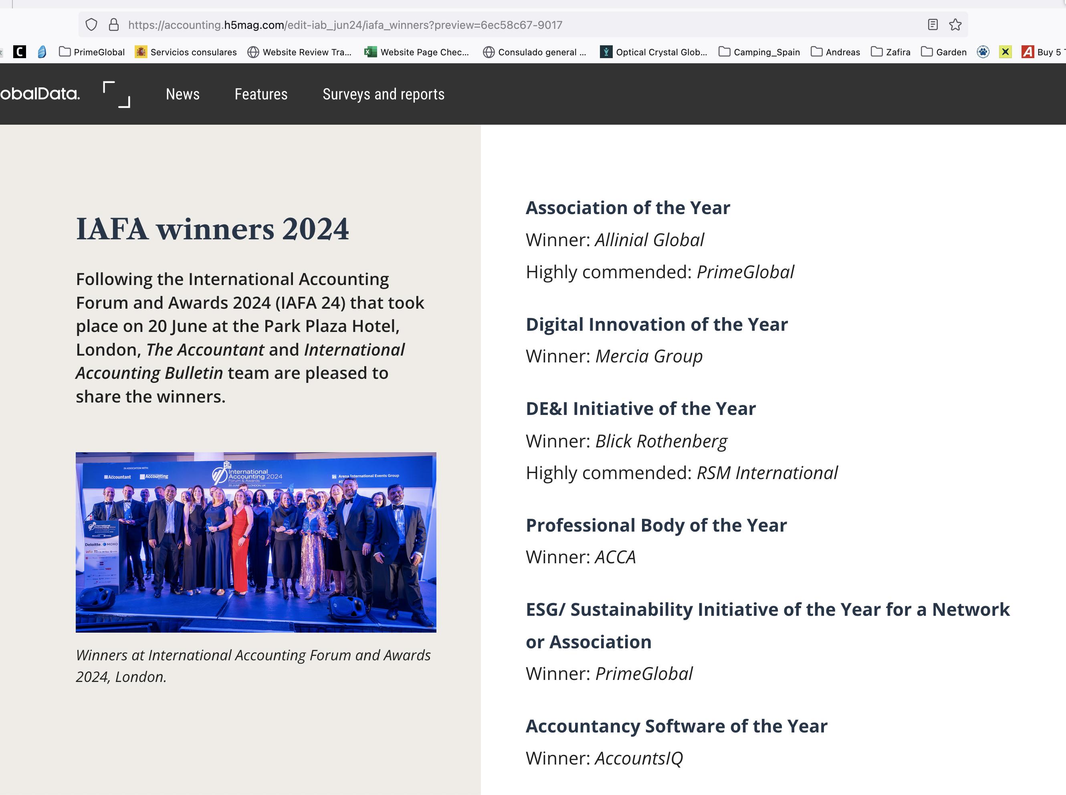
Task: Click Winner: PrimeGlobal under ESG heading
Action: pos(610,673)
